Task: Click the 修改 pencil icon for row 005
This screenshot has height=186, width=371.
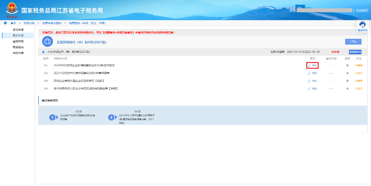Action: (310, 89)
